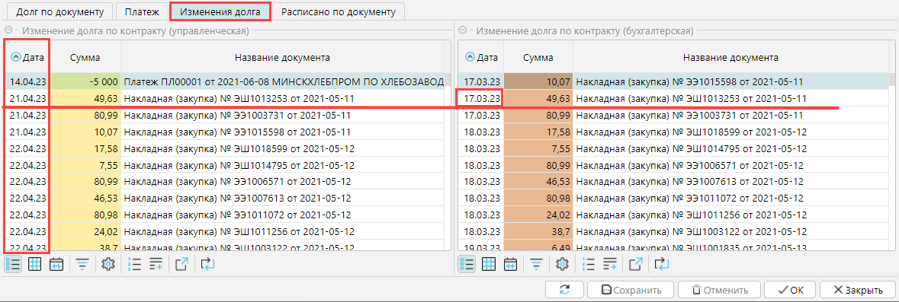Click the refresh button near Сохранить
Image resolution: width=899 pixels, height=302 pixels.
click(x=565, y=289)
